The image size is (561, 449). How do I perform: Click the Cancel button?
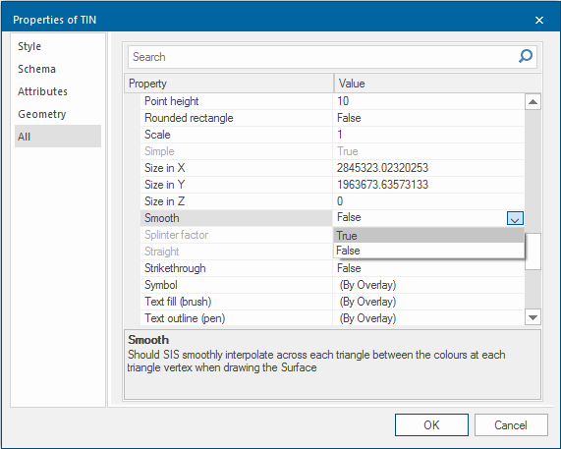coord(511,425)
